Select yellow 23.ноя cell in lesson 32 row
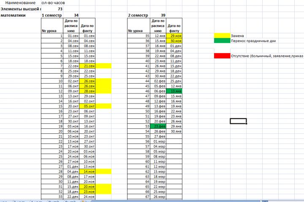The width and height of the screenshot is (304, 202). (x=87, y=191)
